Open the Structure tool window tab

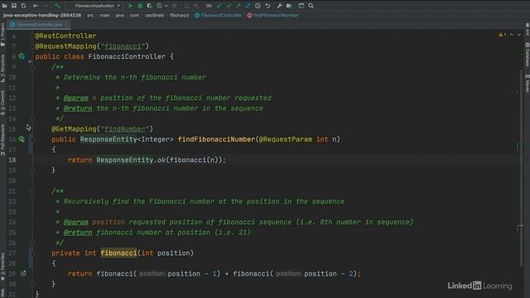[x=2, y=69]
